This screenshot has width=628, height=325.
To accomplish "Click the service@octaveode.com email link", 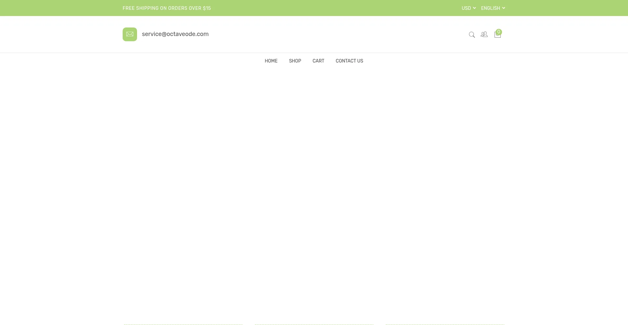I will tap(175, 34).
